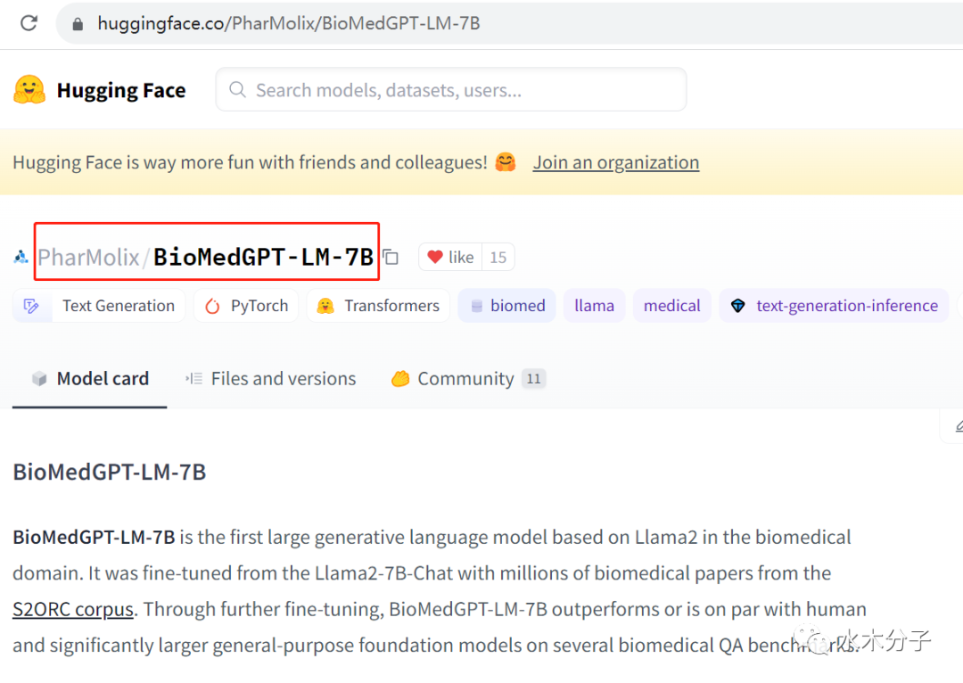Click the Transformers emoji icon

pyautogui.click(x=325, y=306)
